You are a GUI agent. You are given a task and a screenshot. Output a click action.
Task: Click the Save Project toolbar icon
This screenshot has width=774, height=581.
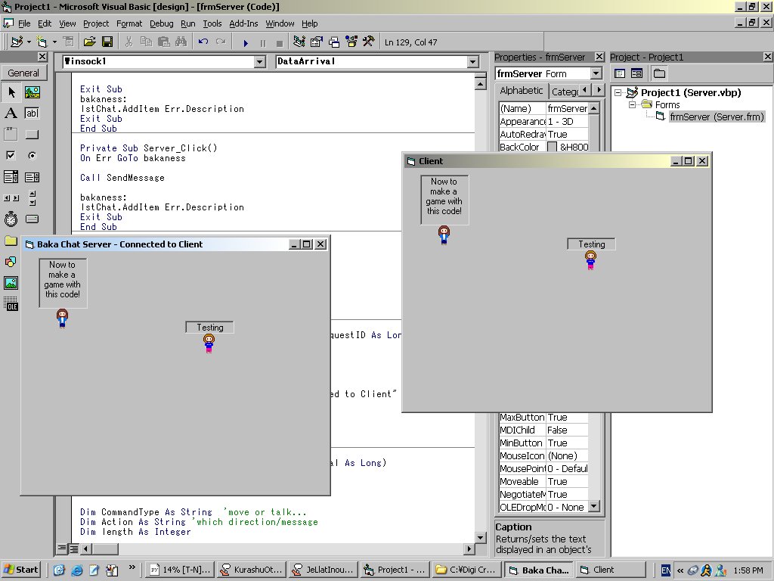[x=107, y=42]
